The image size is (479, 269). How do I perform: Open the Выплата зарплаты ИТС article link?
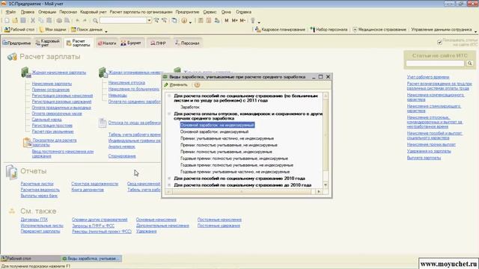(424, 158)
